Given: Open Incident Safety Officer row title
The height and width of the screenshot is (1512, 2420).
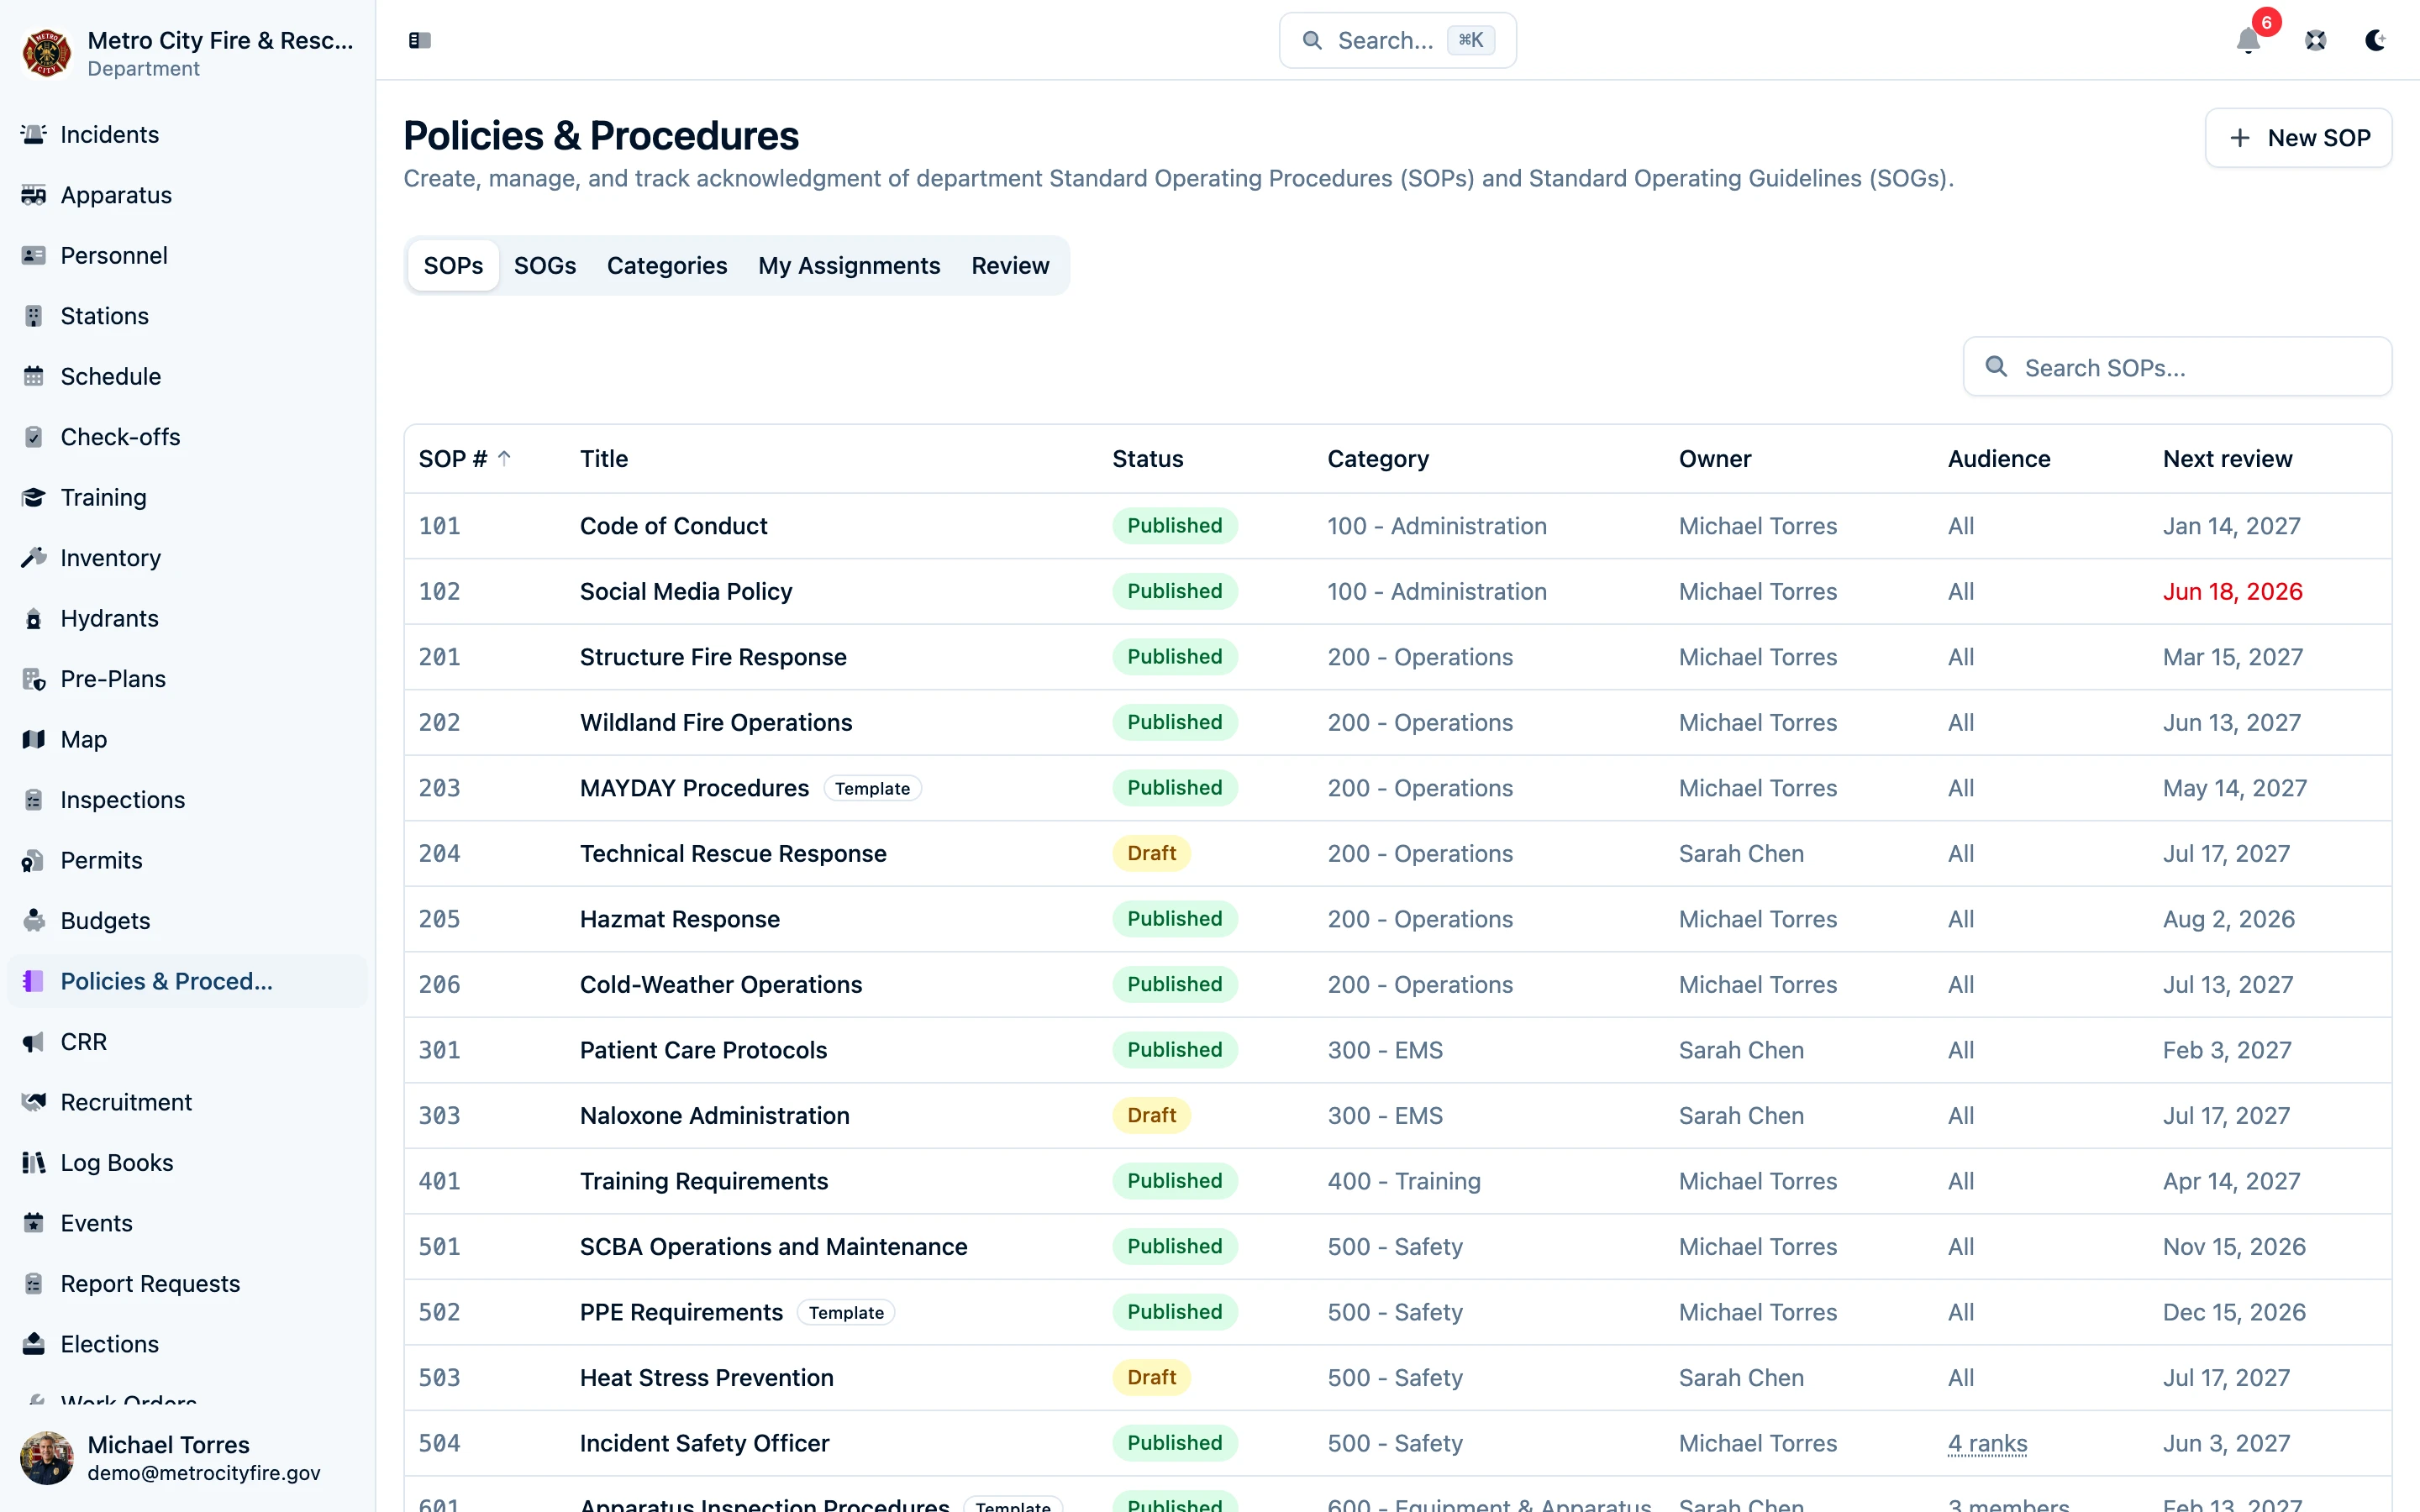Looking at the screenshot, I should [704, 1443].
